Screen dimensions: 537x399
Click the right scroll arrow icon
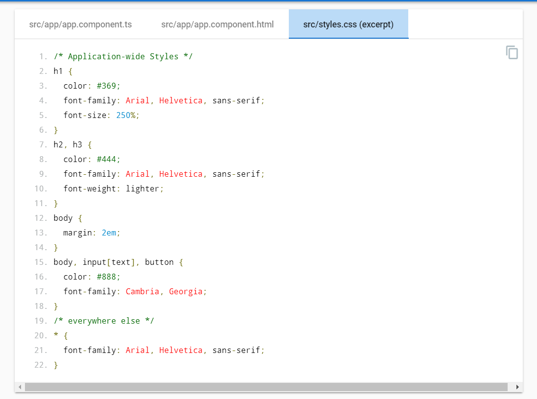(517, 386)
